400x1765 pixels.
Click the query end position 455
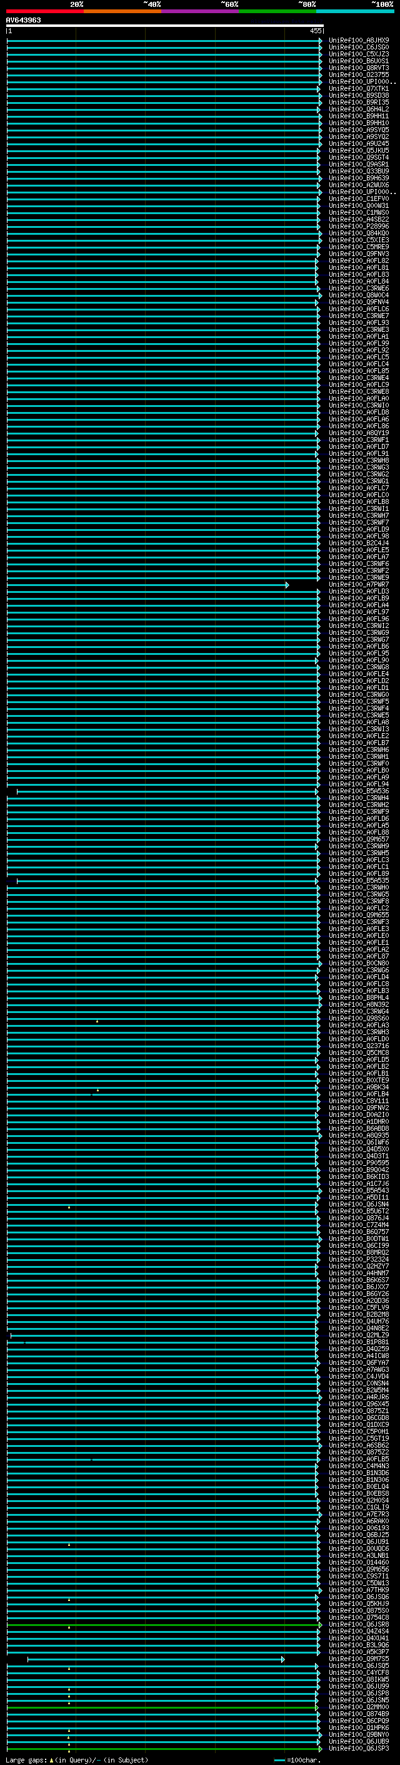pyautogui.click(x=315, y=31)
